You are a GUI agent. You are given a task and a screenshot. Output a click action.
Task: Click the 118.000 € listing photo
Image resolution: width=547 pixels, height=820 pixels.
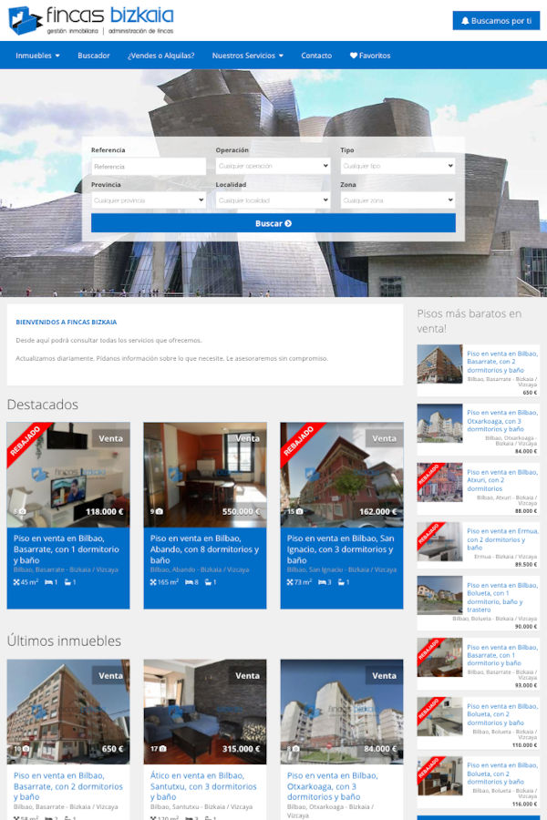pyautogui.click(x=68, y=475)
